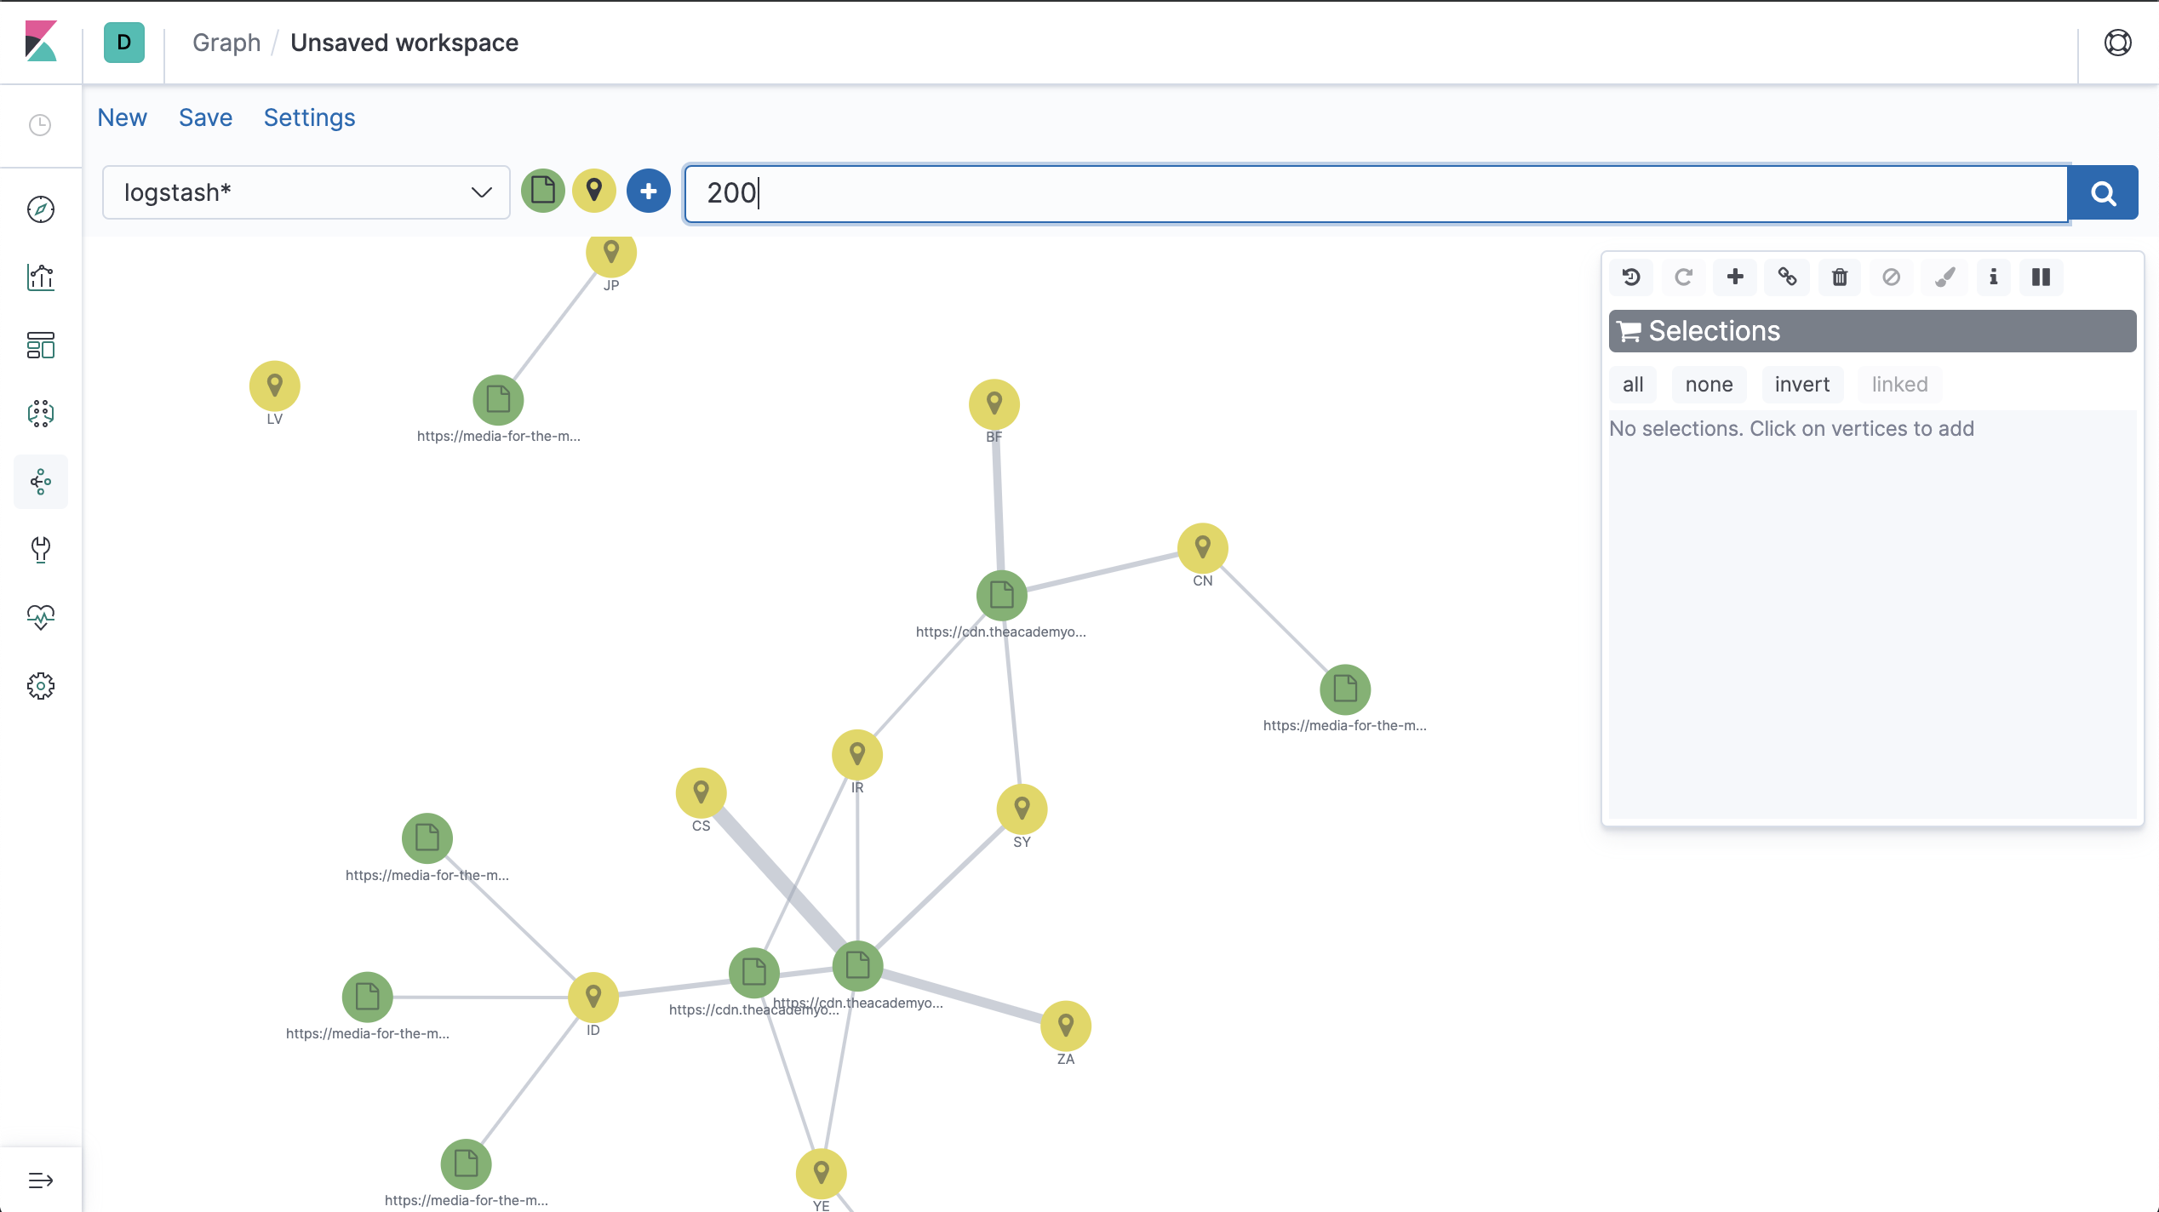Open the Settings menu item
Image resolution: width=2159 pixels, height=1212 pixels.
[309, 117]
